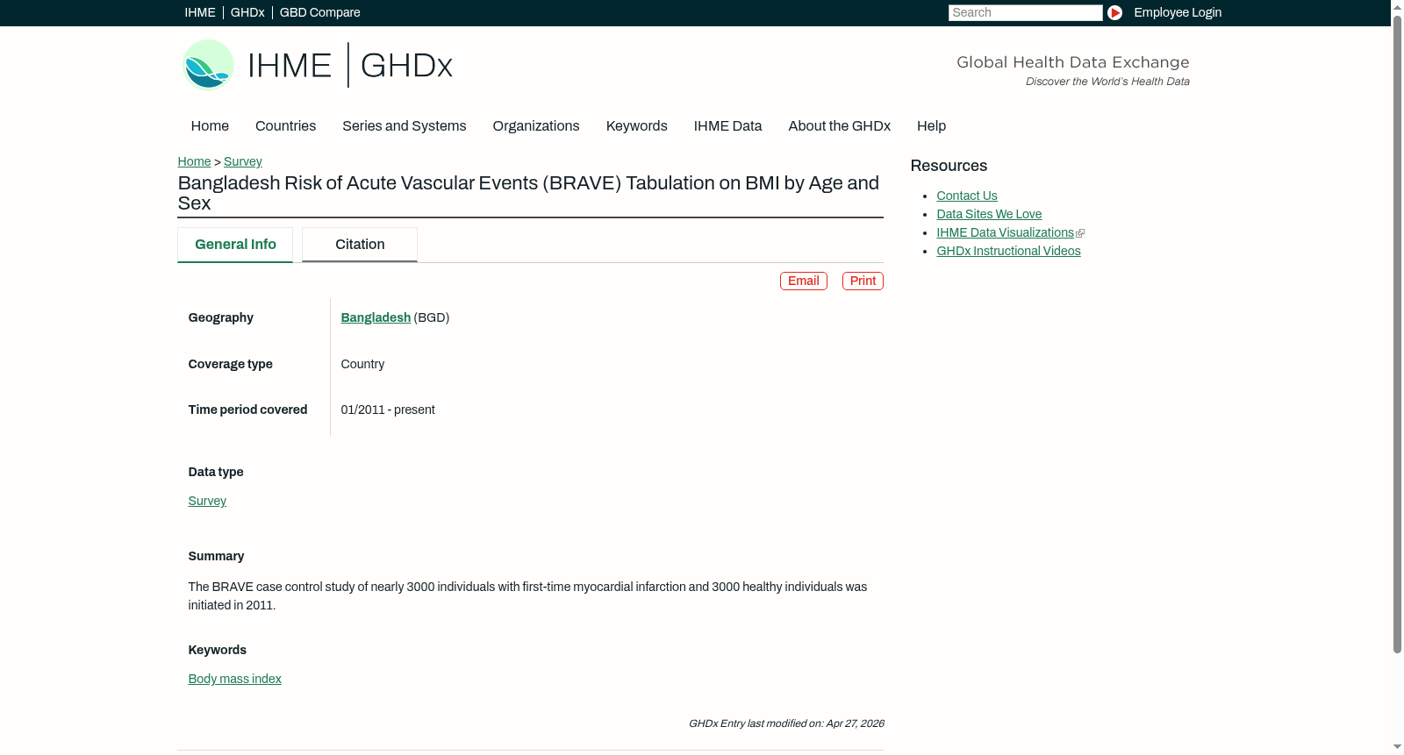Click the Home breadcrumb link
The image size is (1404, 755).
[x=194, y=161]
